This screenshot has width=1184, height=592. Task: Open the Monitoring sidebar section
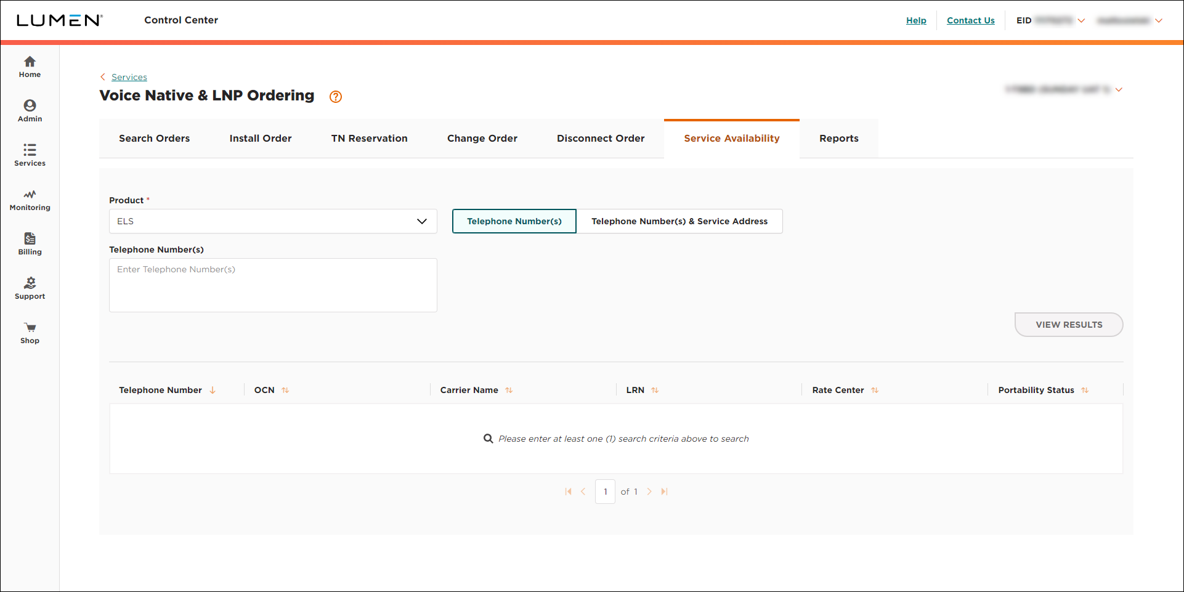30,200
